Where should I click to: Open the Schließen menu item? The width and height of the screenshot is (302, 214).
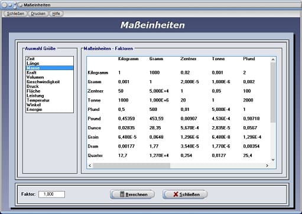click(x=15, y=14)
